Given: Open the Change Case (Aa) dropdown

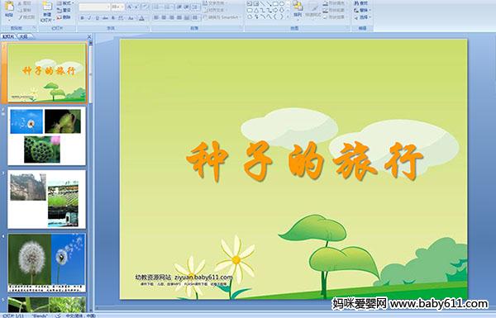Looking at the screenshot, I should [131, 18].
